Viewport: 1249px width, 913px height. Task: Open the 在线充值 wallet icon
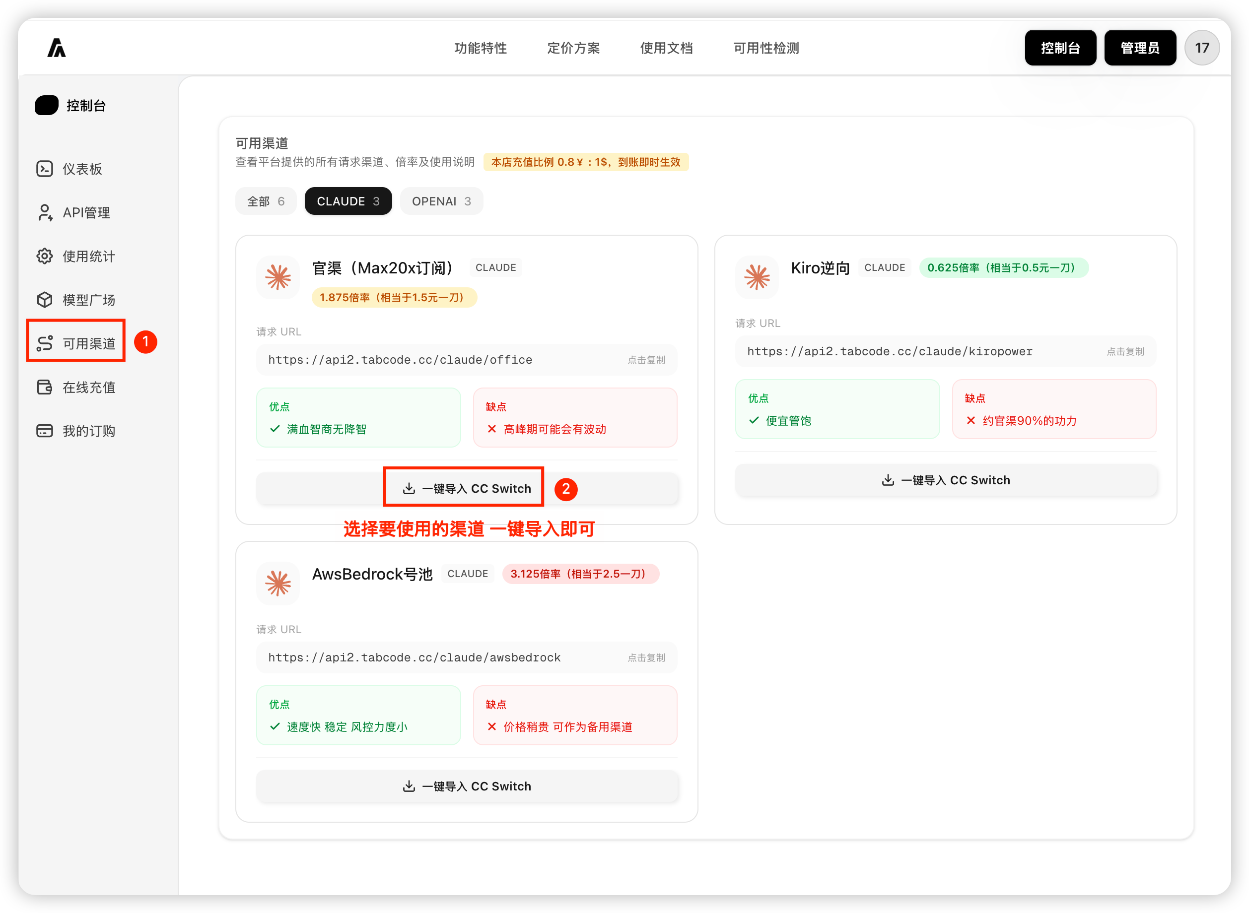click(45, 387)
